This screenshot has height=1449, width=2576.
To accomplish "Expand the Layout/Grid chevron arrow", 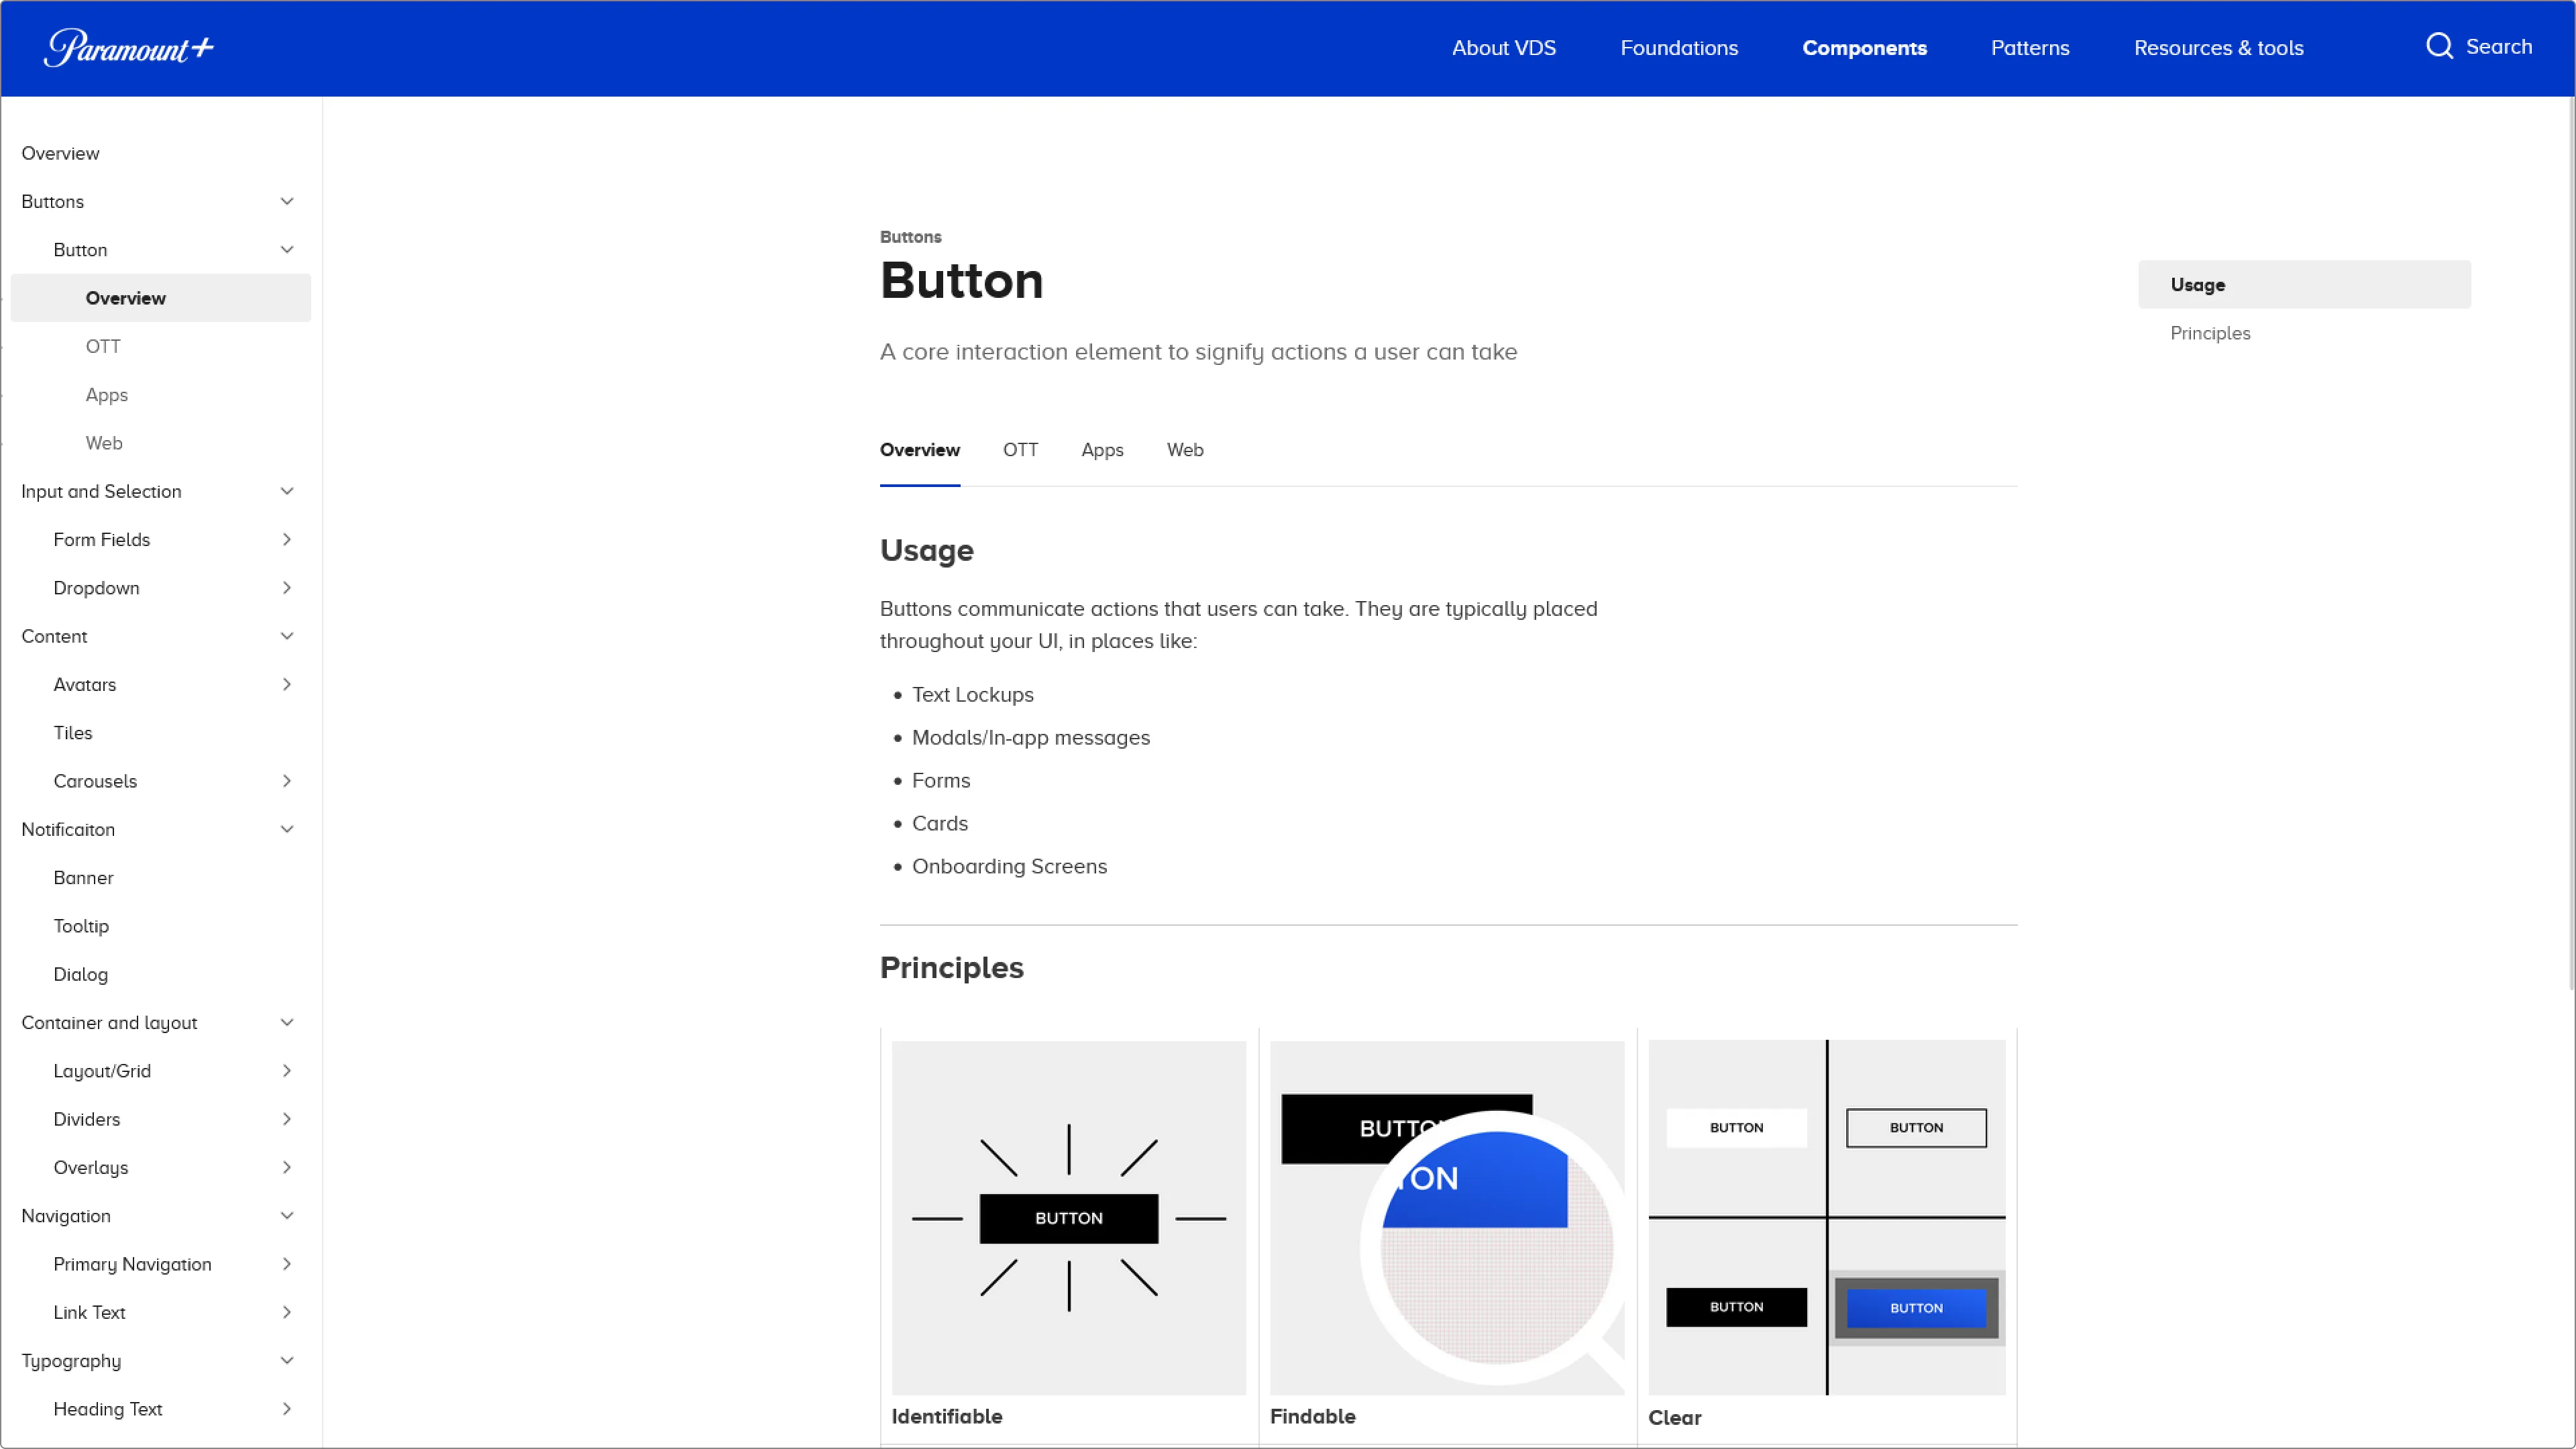I will pos(287,1071).
